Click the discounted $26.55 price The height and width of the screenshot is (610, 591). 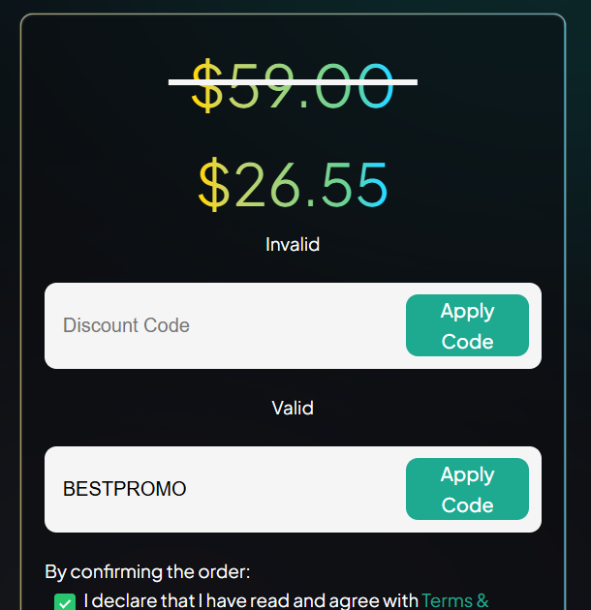click(293, 184)
